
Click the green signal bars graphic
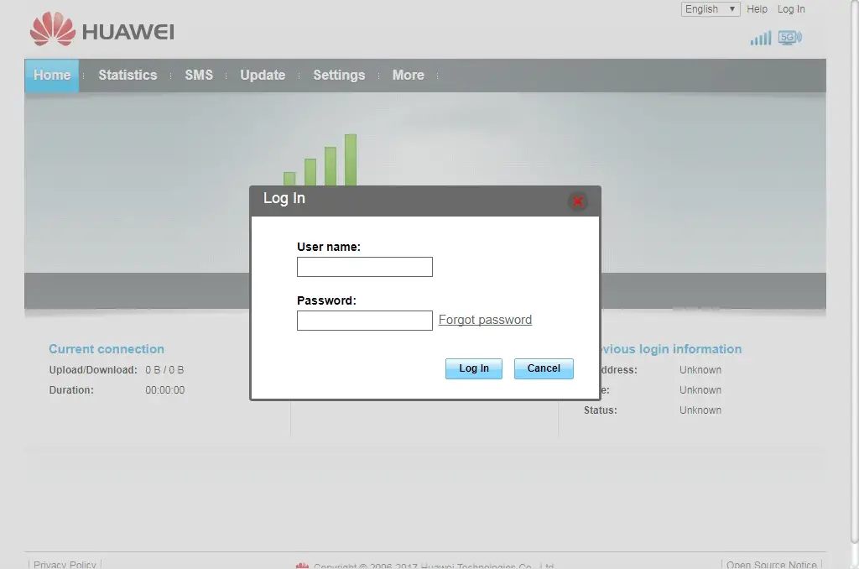coord(320,159)
